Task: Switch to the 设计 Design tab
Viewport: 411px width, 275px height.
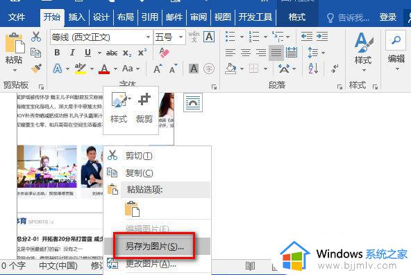Action: click(x=101, y=17)
